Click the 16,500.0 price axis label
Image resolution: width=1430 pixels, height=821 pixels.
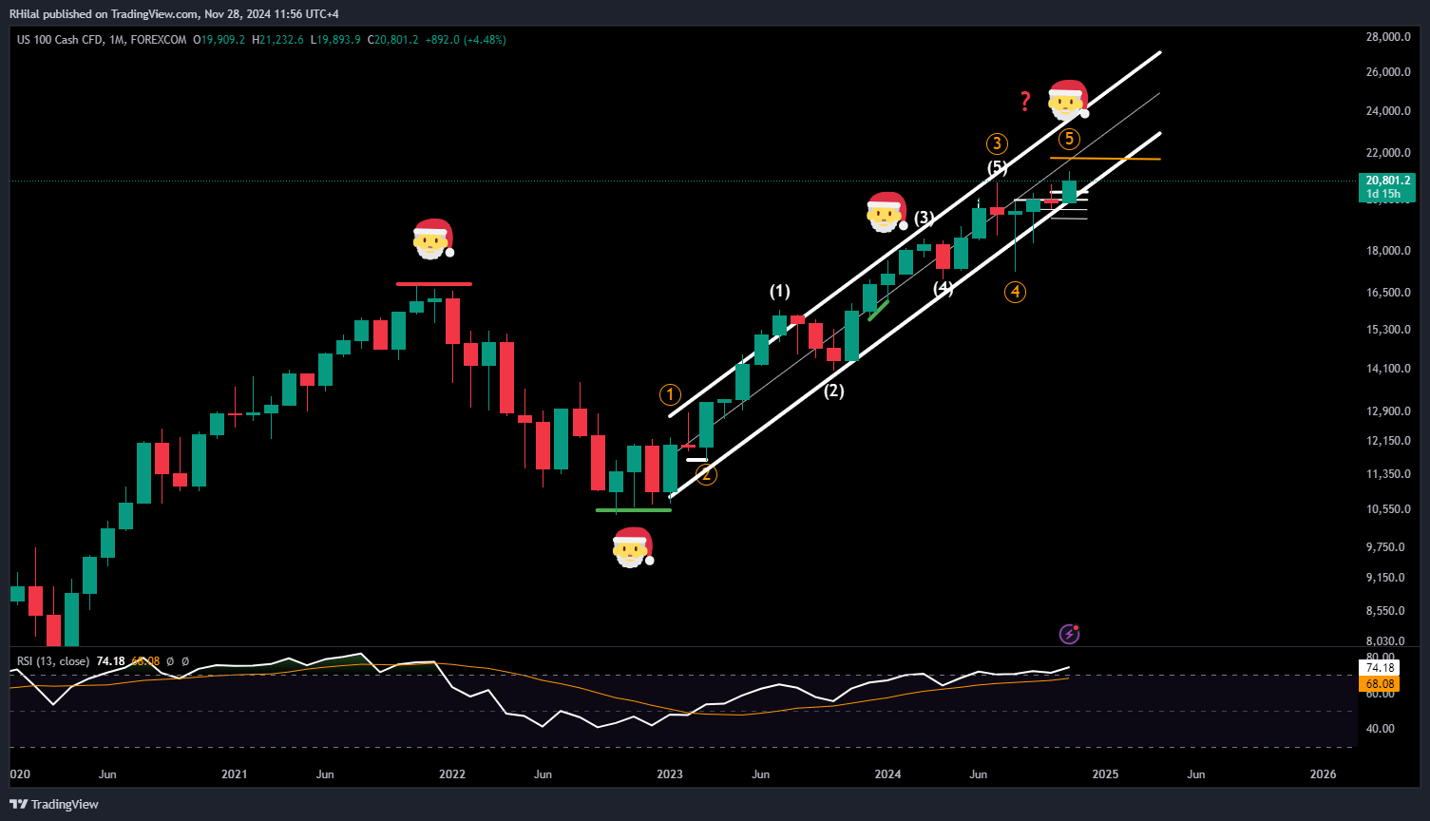click(x=1387, y=293)
